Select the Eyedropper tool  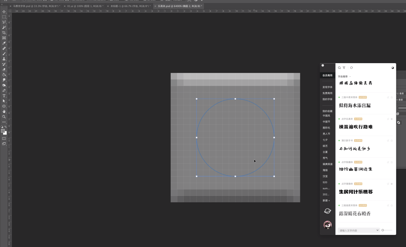click(x=4, y=43)
